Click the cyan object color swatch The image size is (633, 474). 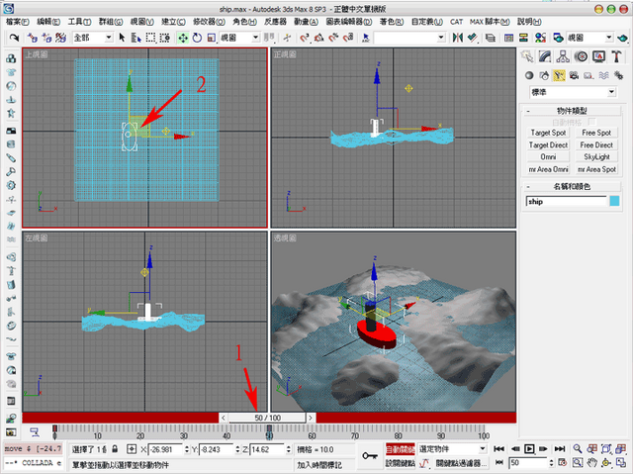(x=614, y=201)
